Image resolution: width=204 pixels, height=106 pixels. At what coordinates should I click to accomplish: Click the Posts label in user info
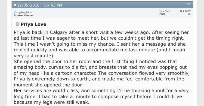point(163,14)
